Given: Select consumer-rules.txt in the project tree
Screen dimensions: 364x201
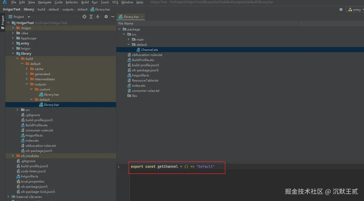Looking at the screenshot, I should click(39, 130).
